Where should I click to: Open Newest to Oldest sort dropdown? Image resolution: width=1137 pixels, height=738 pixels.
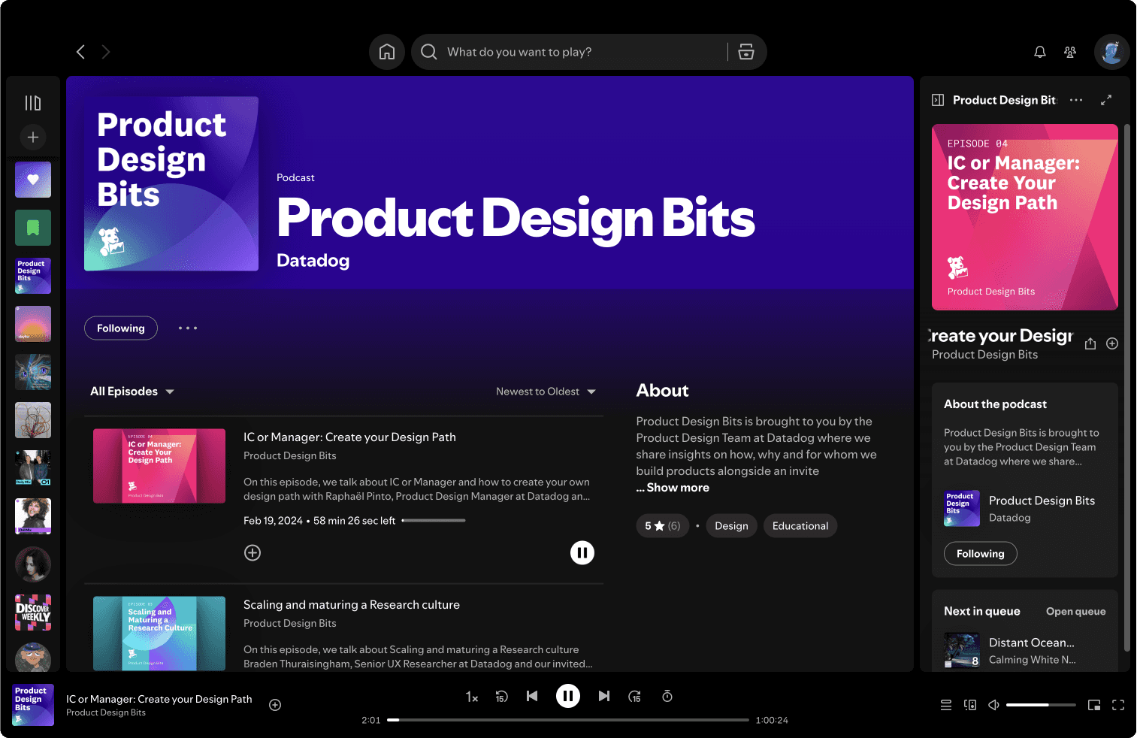pyautogui.click(x=546, y=392)
